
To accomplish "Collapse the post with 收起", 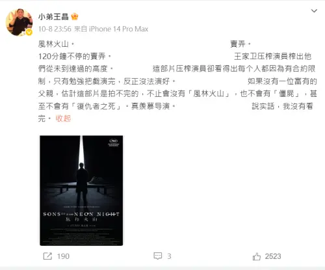I will coord(63,118).
